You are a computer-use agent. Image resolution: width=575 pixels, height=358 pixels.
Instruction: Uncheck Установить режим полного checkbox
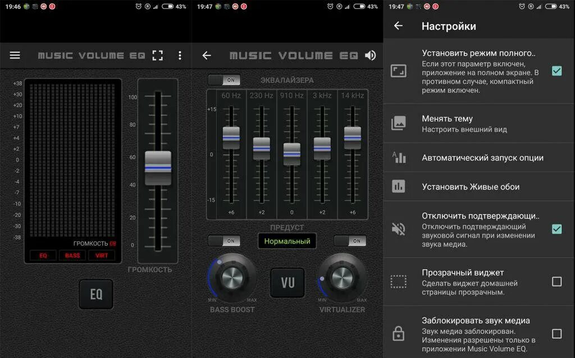(556, 71)
